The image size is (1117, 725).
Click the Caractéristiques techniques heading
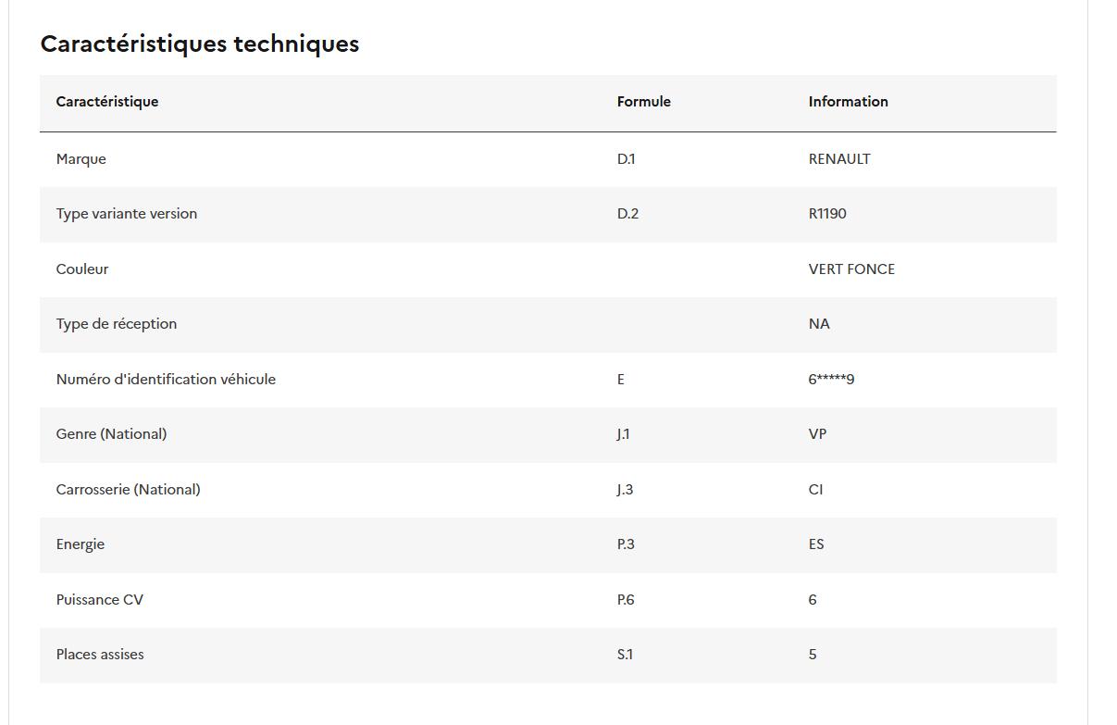click(200, 44)
